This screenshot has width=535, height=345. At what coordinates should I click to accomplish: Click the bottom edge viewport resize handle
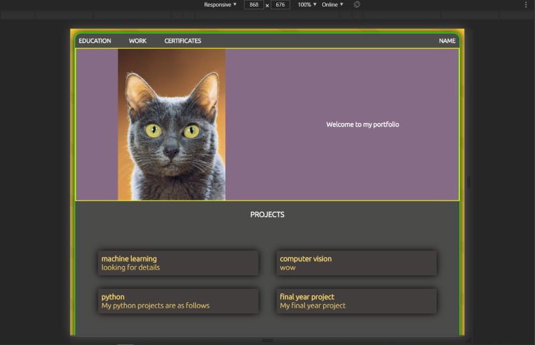point(267,340)
